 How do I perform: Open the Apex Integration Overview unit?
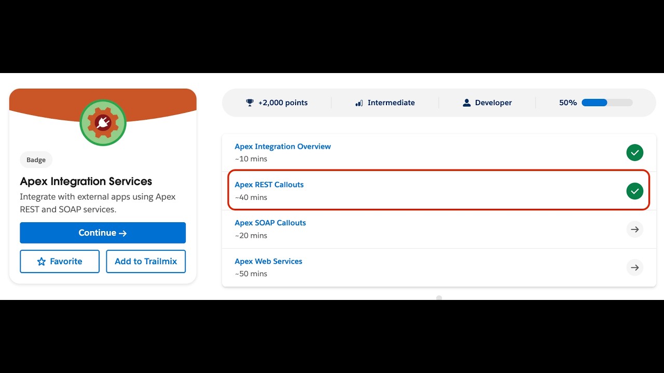[x=283, y=147]
